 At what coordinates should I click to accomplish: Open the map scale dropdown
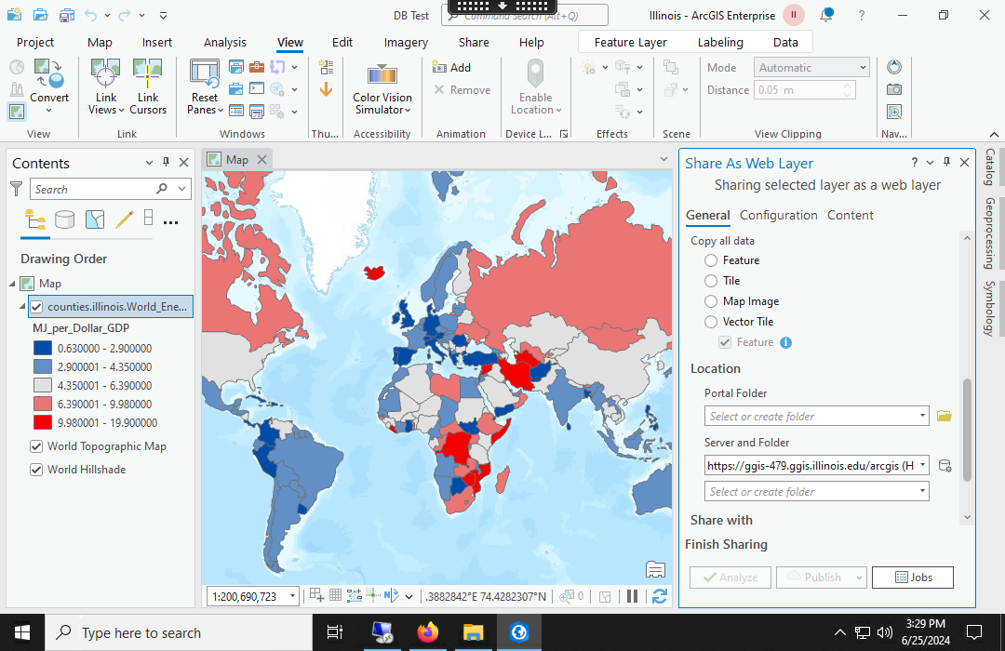(292, 596)
